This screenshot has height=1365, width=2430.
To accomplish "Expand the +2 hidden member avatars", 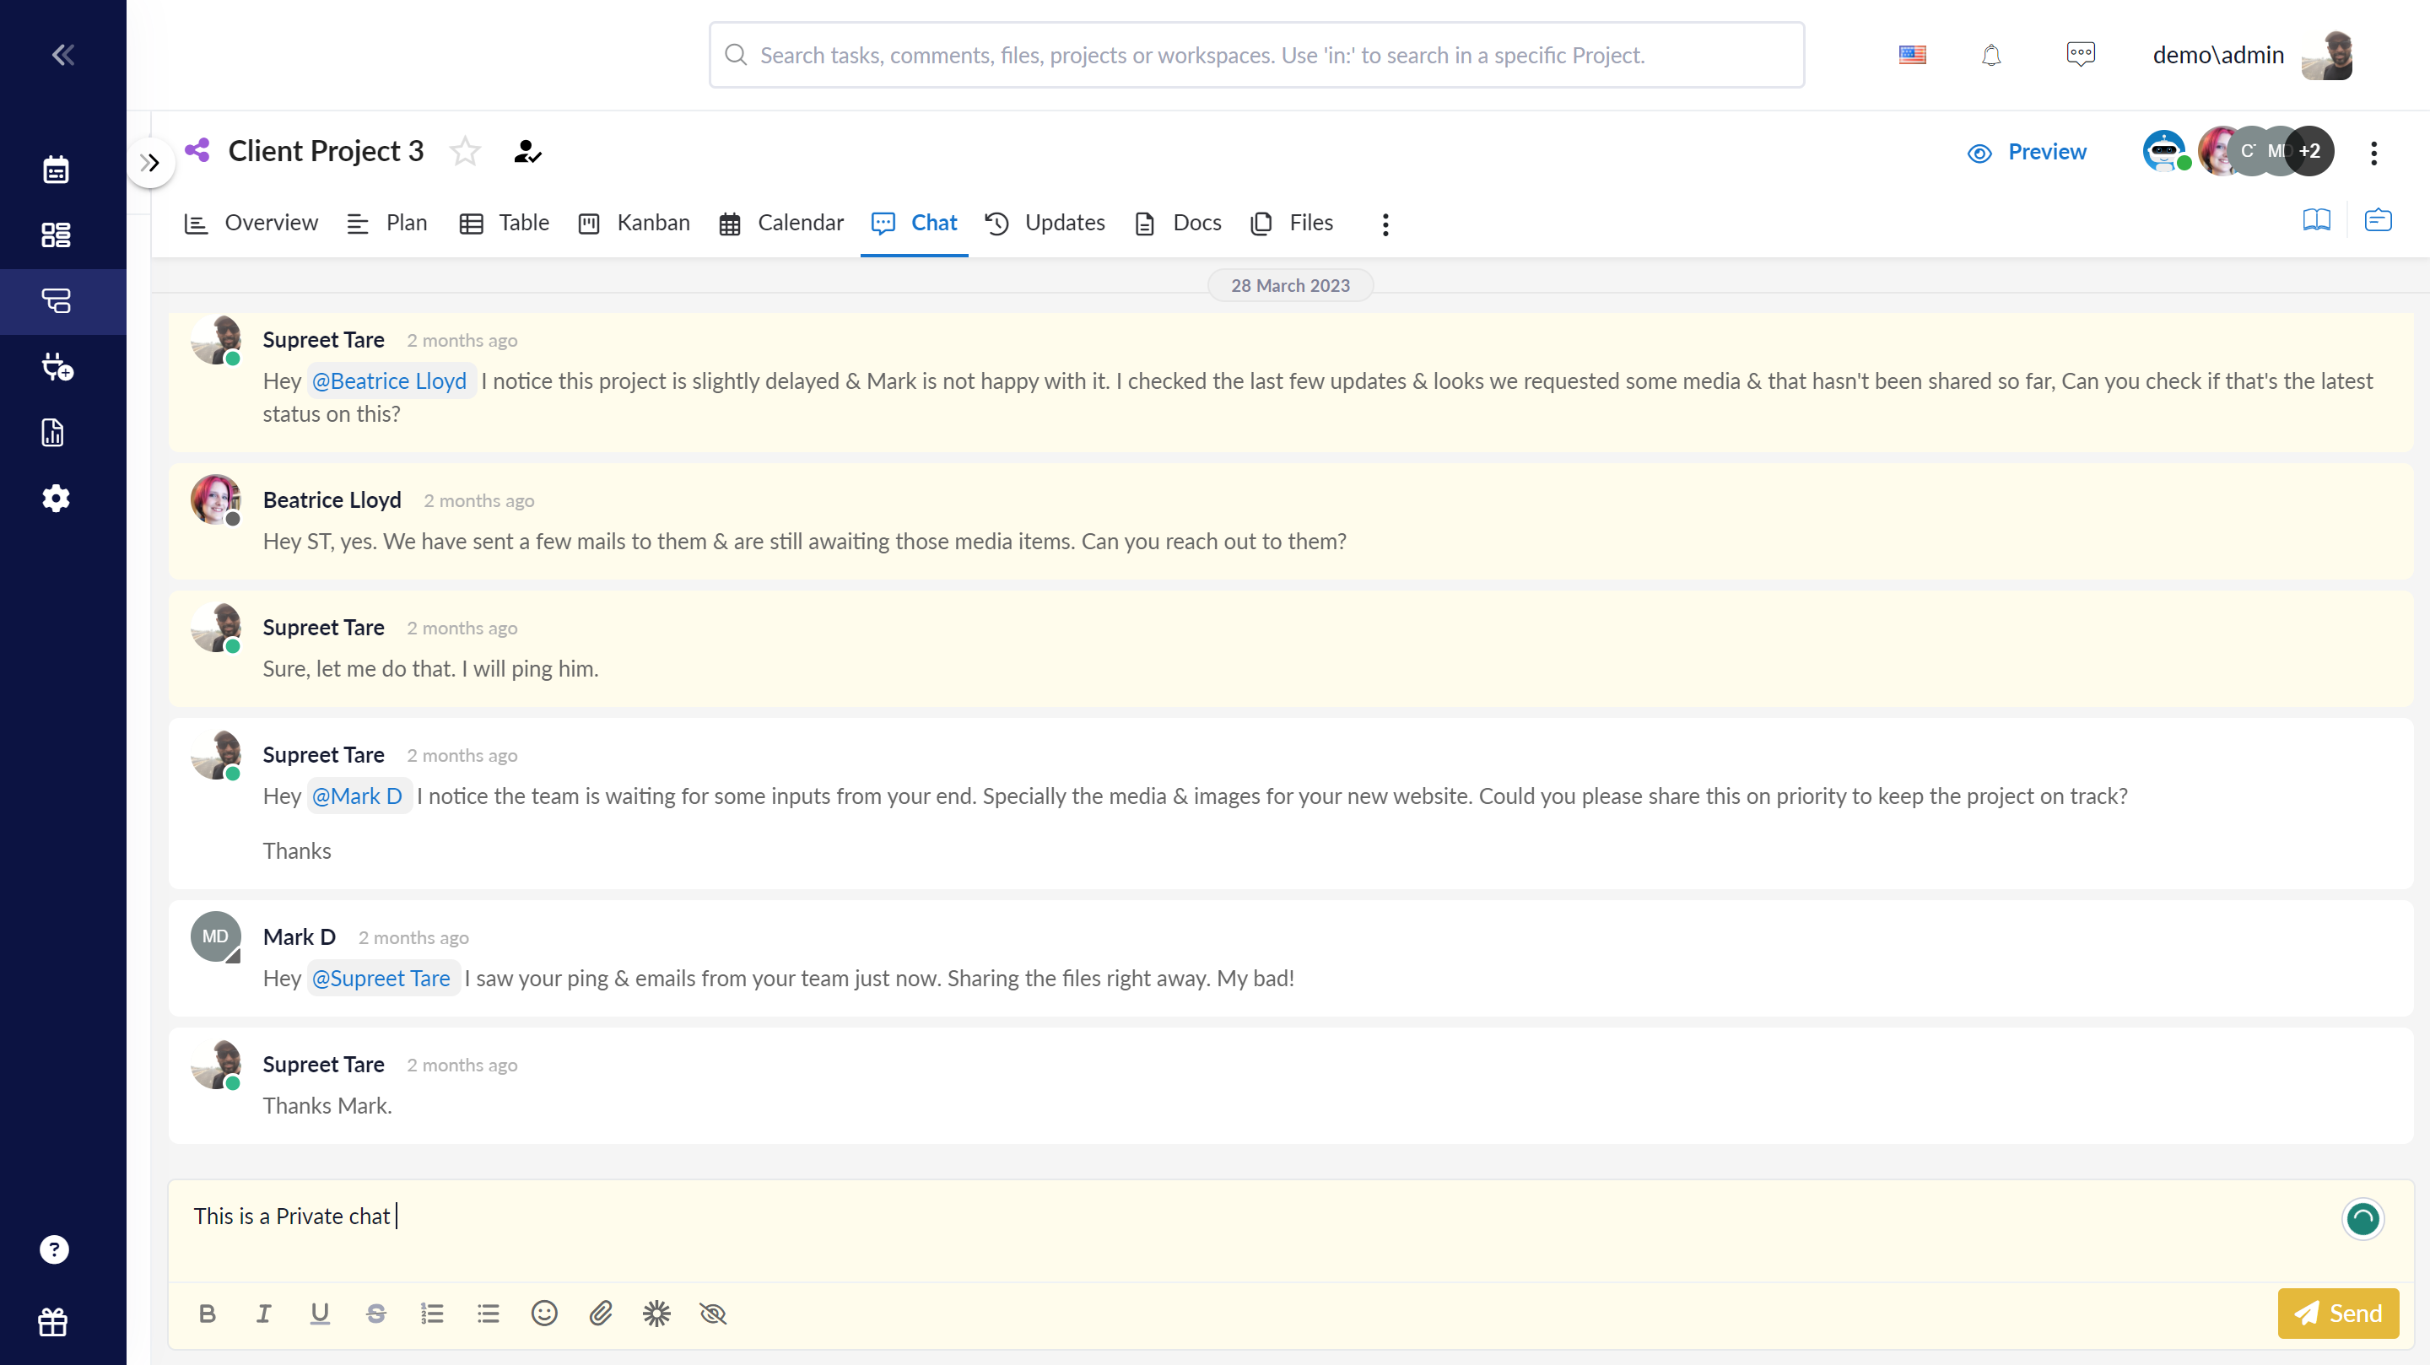I will pyautogui.click(x=2309, y=150).
